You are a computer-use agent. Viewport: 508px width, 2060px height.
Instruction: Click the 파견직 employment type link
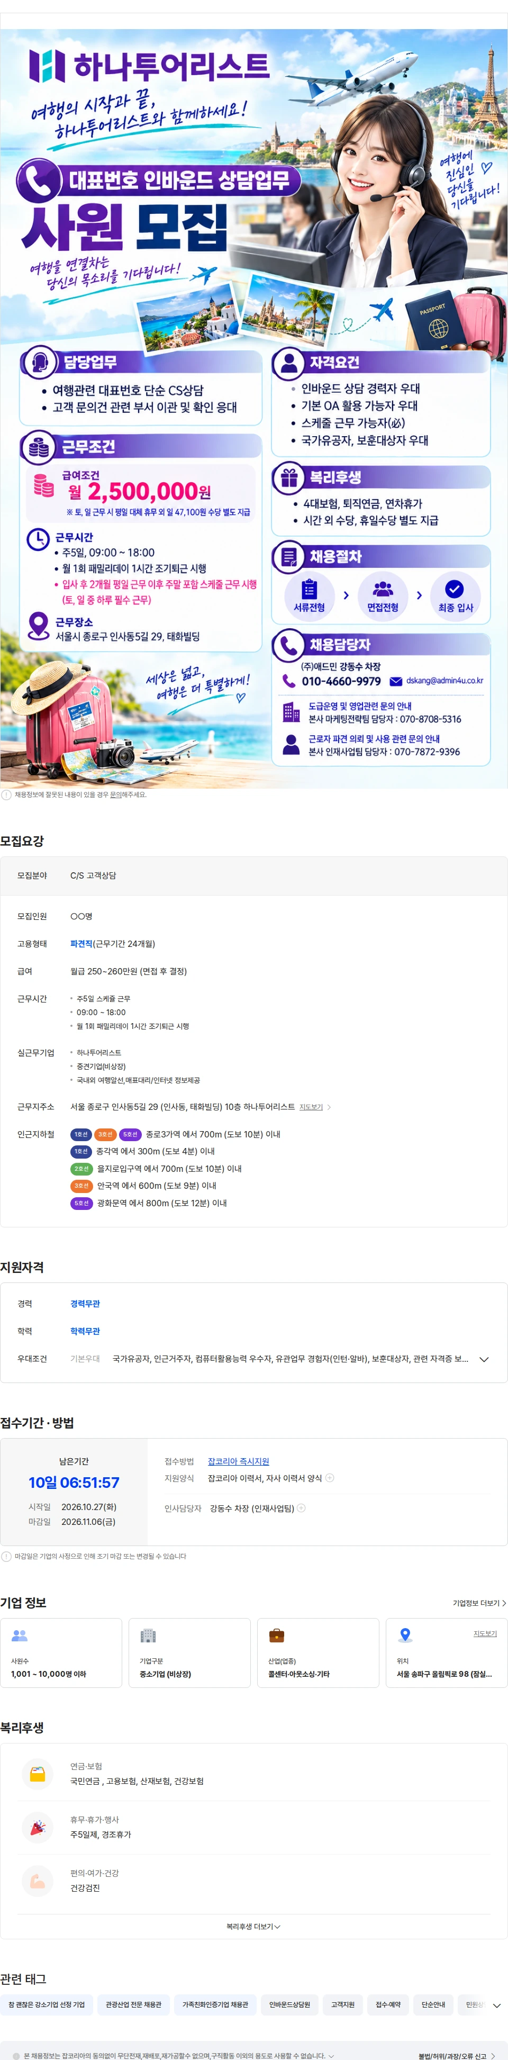click(81, 944)
